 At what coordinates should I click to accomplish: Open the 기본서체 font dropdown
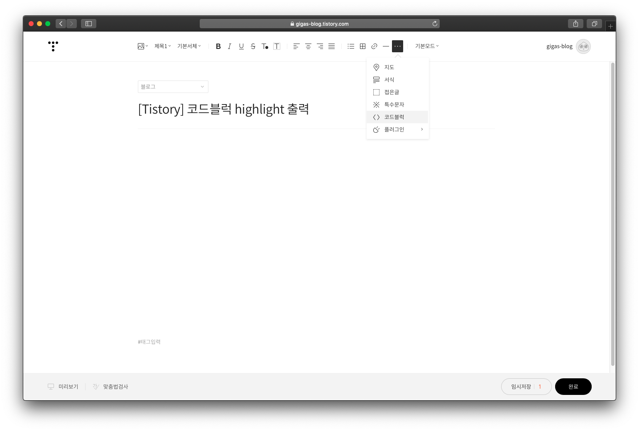coord(189,46)
